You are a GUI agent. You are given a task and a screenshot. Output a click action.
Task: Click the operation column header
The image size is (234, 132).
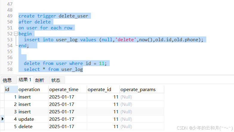point(33,89)
